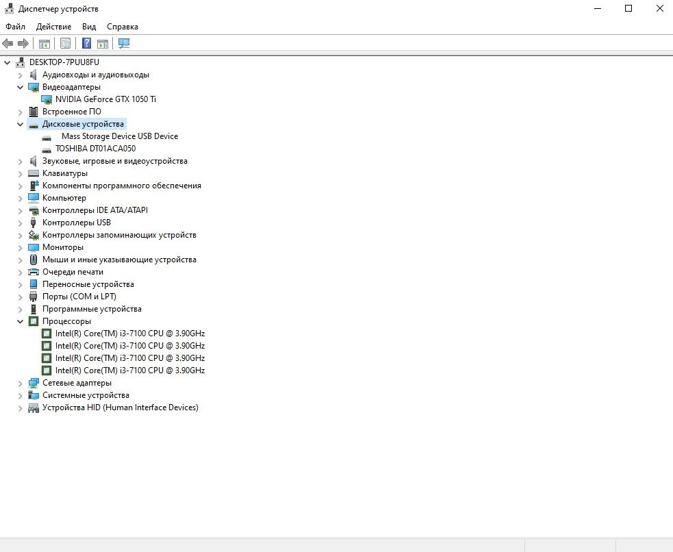The image size is (673, 552).
Task: Open Properties toolbar icon
Action: (x=65, y=43)
